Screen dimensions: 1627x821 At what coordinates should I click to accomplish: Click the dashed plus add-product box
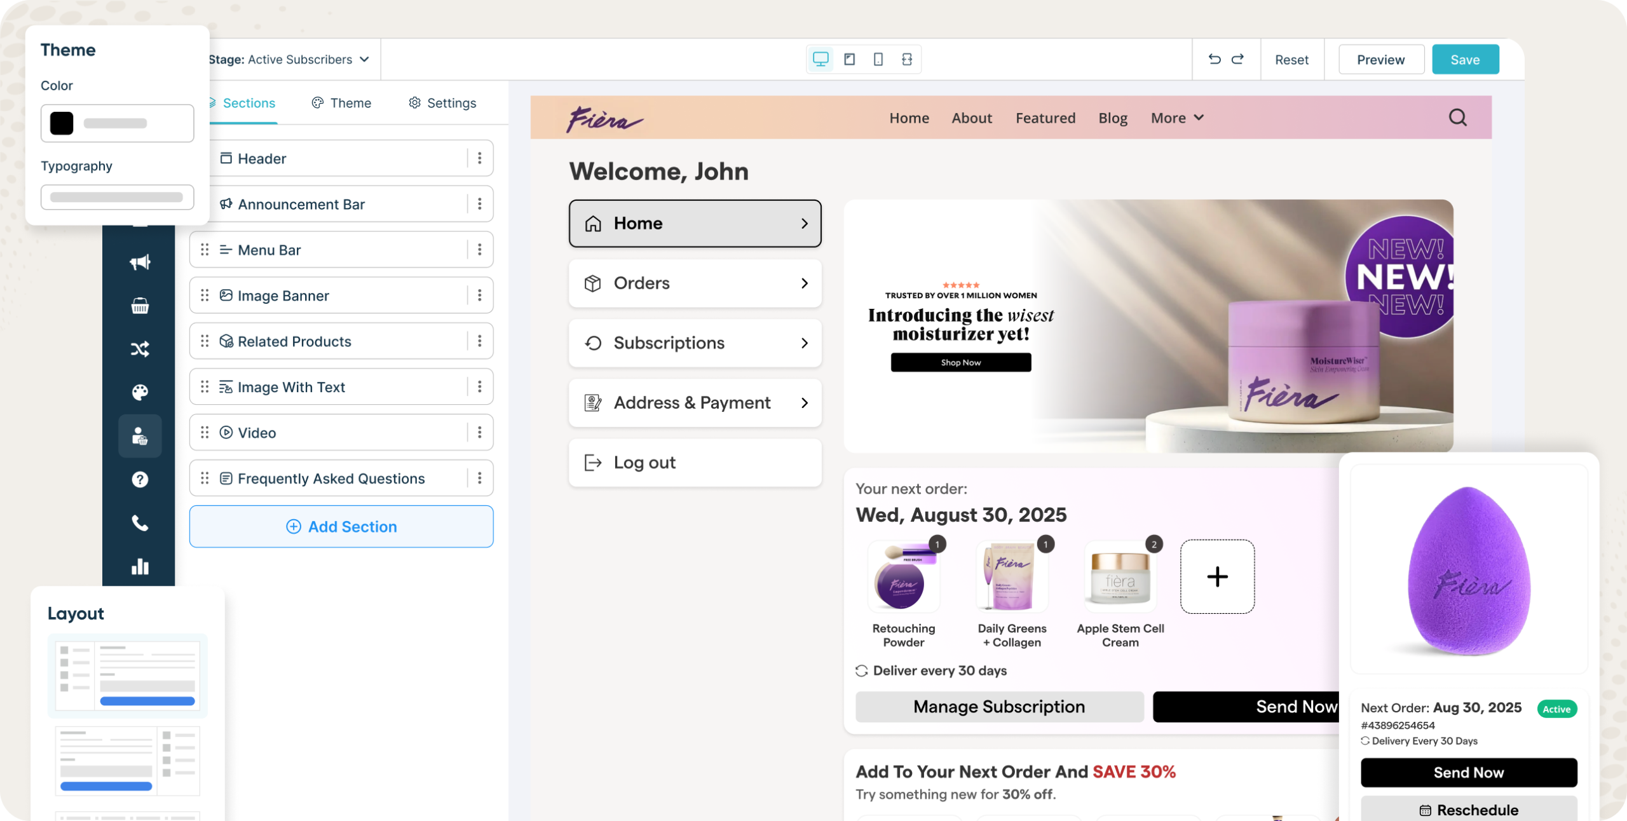[x=1217, y=576]
